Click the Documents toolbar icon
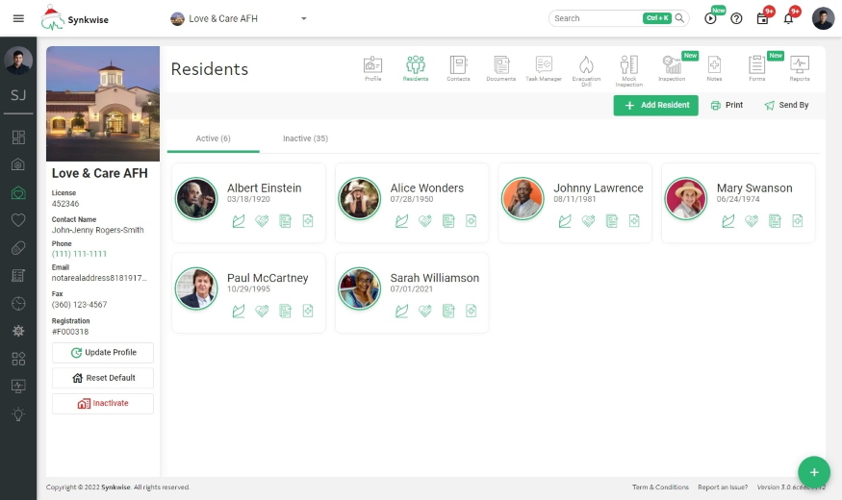This screenshot has width=842, height=500. click(501, 69)
